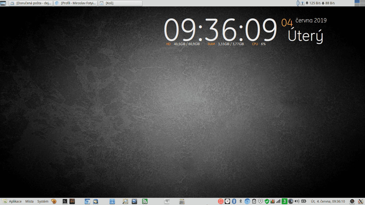Open the Systém menu
This screenshot has height=205, width=365.
tap(43, 202)
